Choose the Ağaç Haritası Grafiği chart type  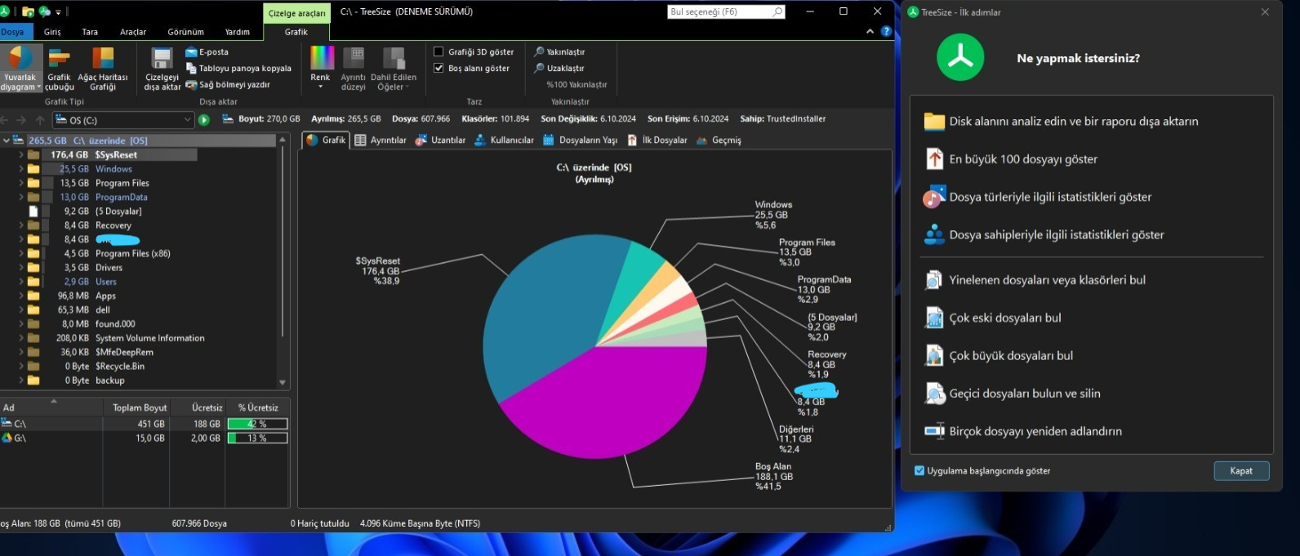103,69
